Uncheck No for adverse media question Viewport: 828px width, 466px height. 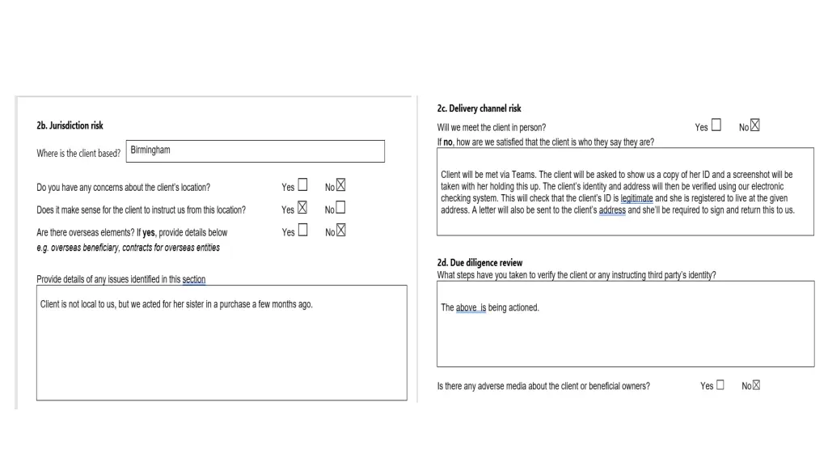click(x=756, y=385)
